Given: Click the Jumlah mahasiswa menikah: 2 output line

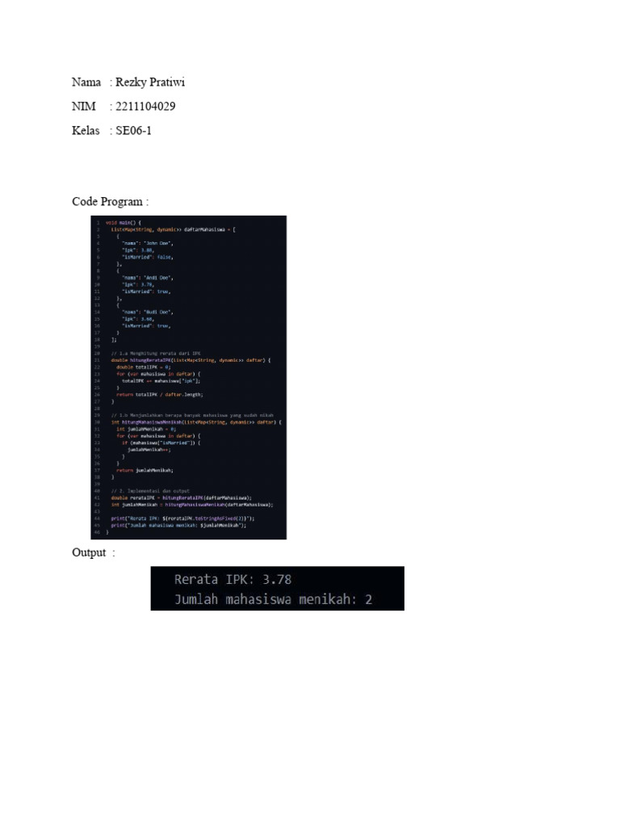Looking at the screenshot, I should click(x=273, y=600).
